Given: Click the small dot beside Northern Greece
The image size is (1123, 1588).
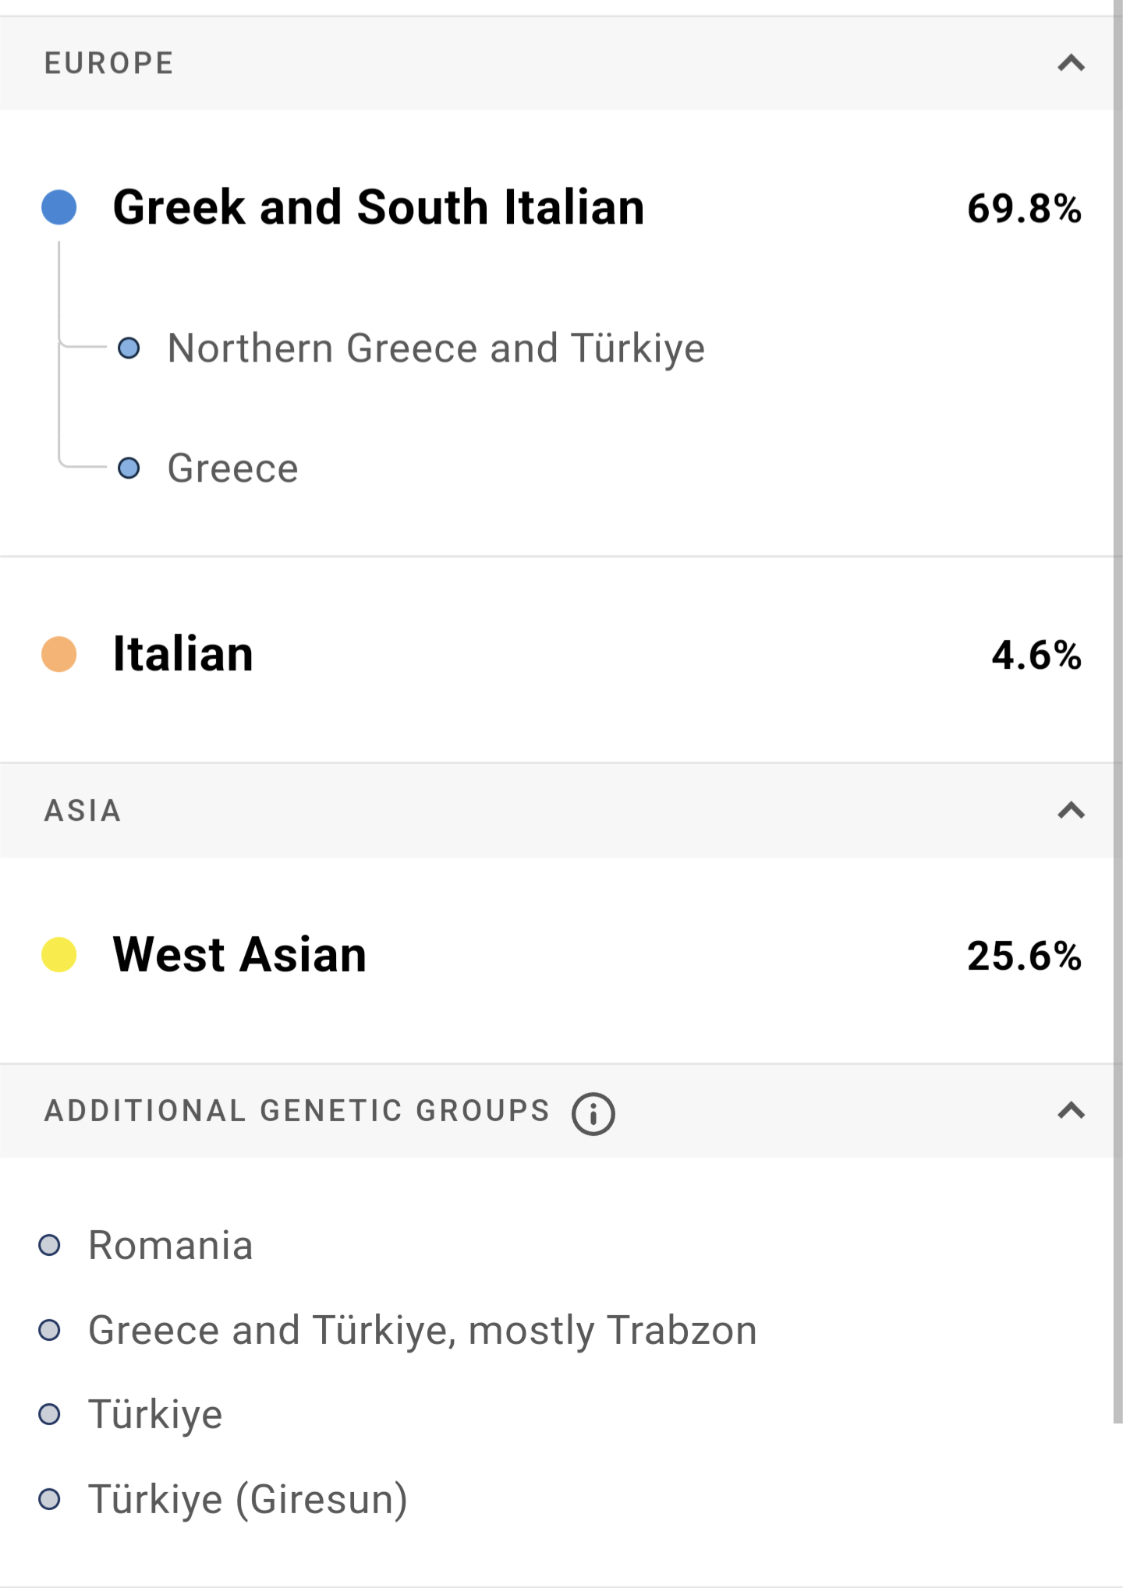Looking at the screenshot, I should [129, 348].
